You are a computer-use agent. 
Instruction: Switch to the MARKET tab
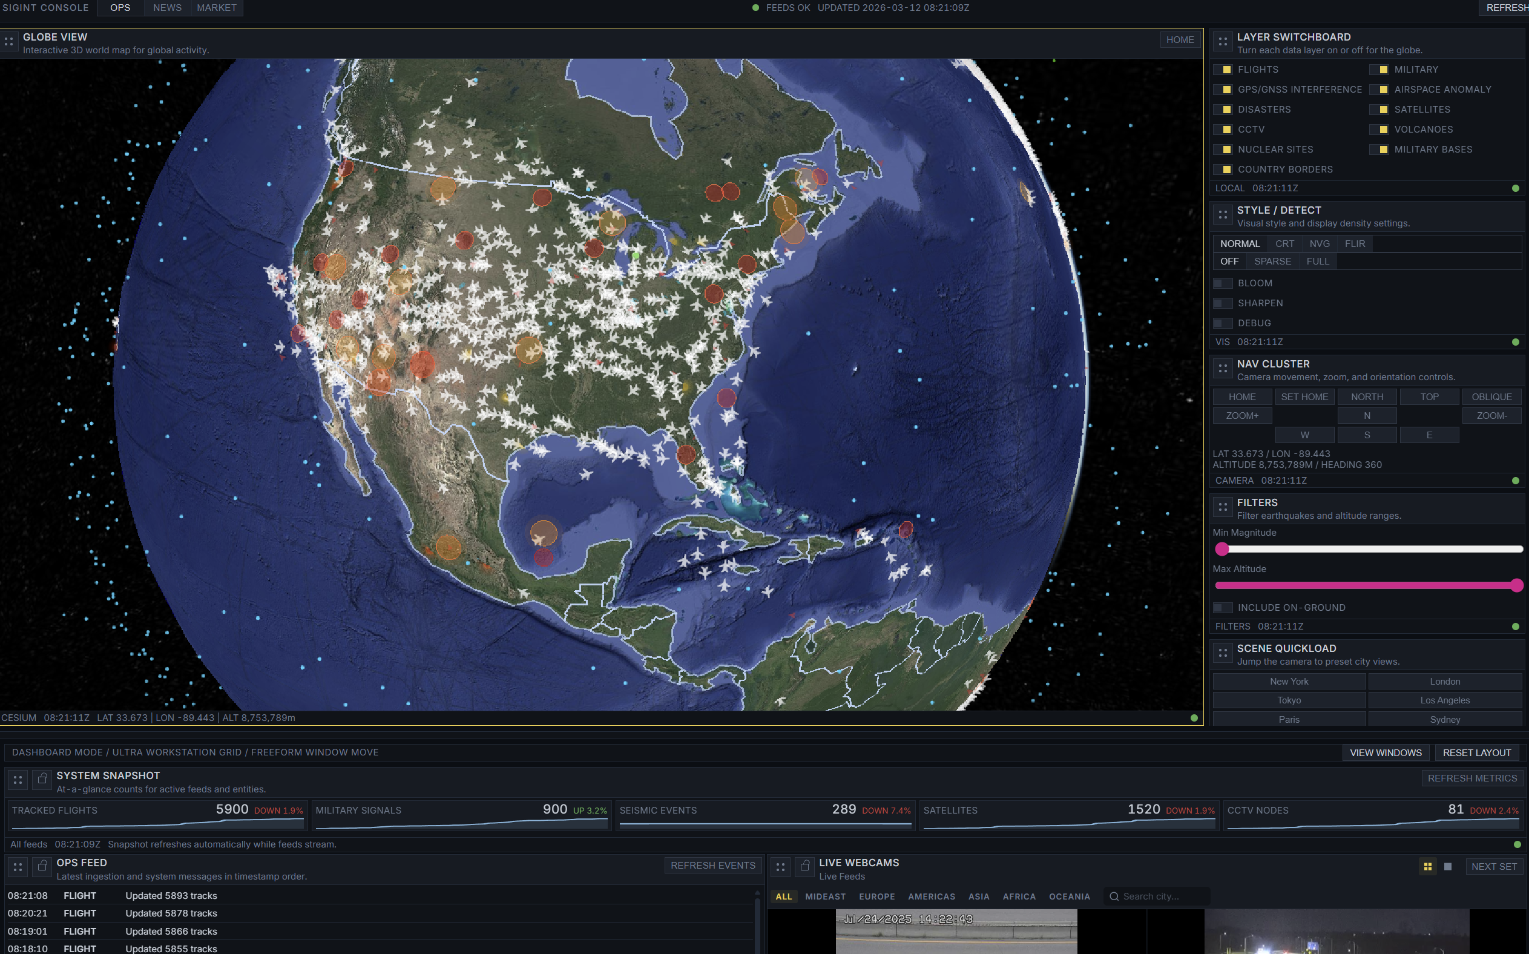pos(216,8)
